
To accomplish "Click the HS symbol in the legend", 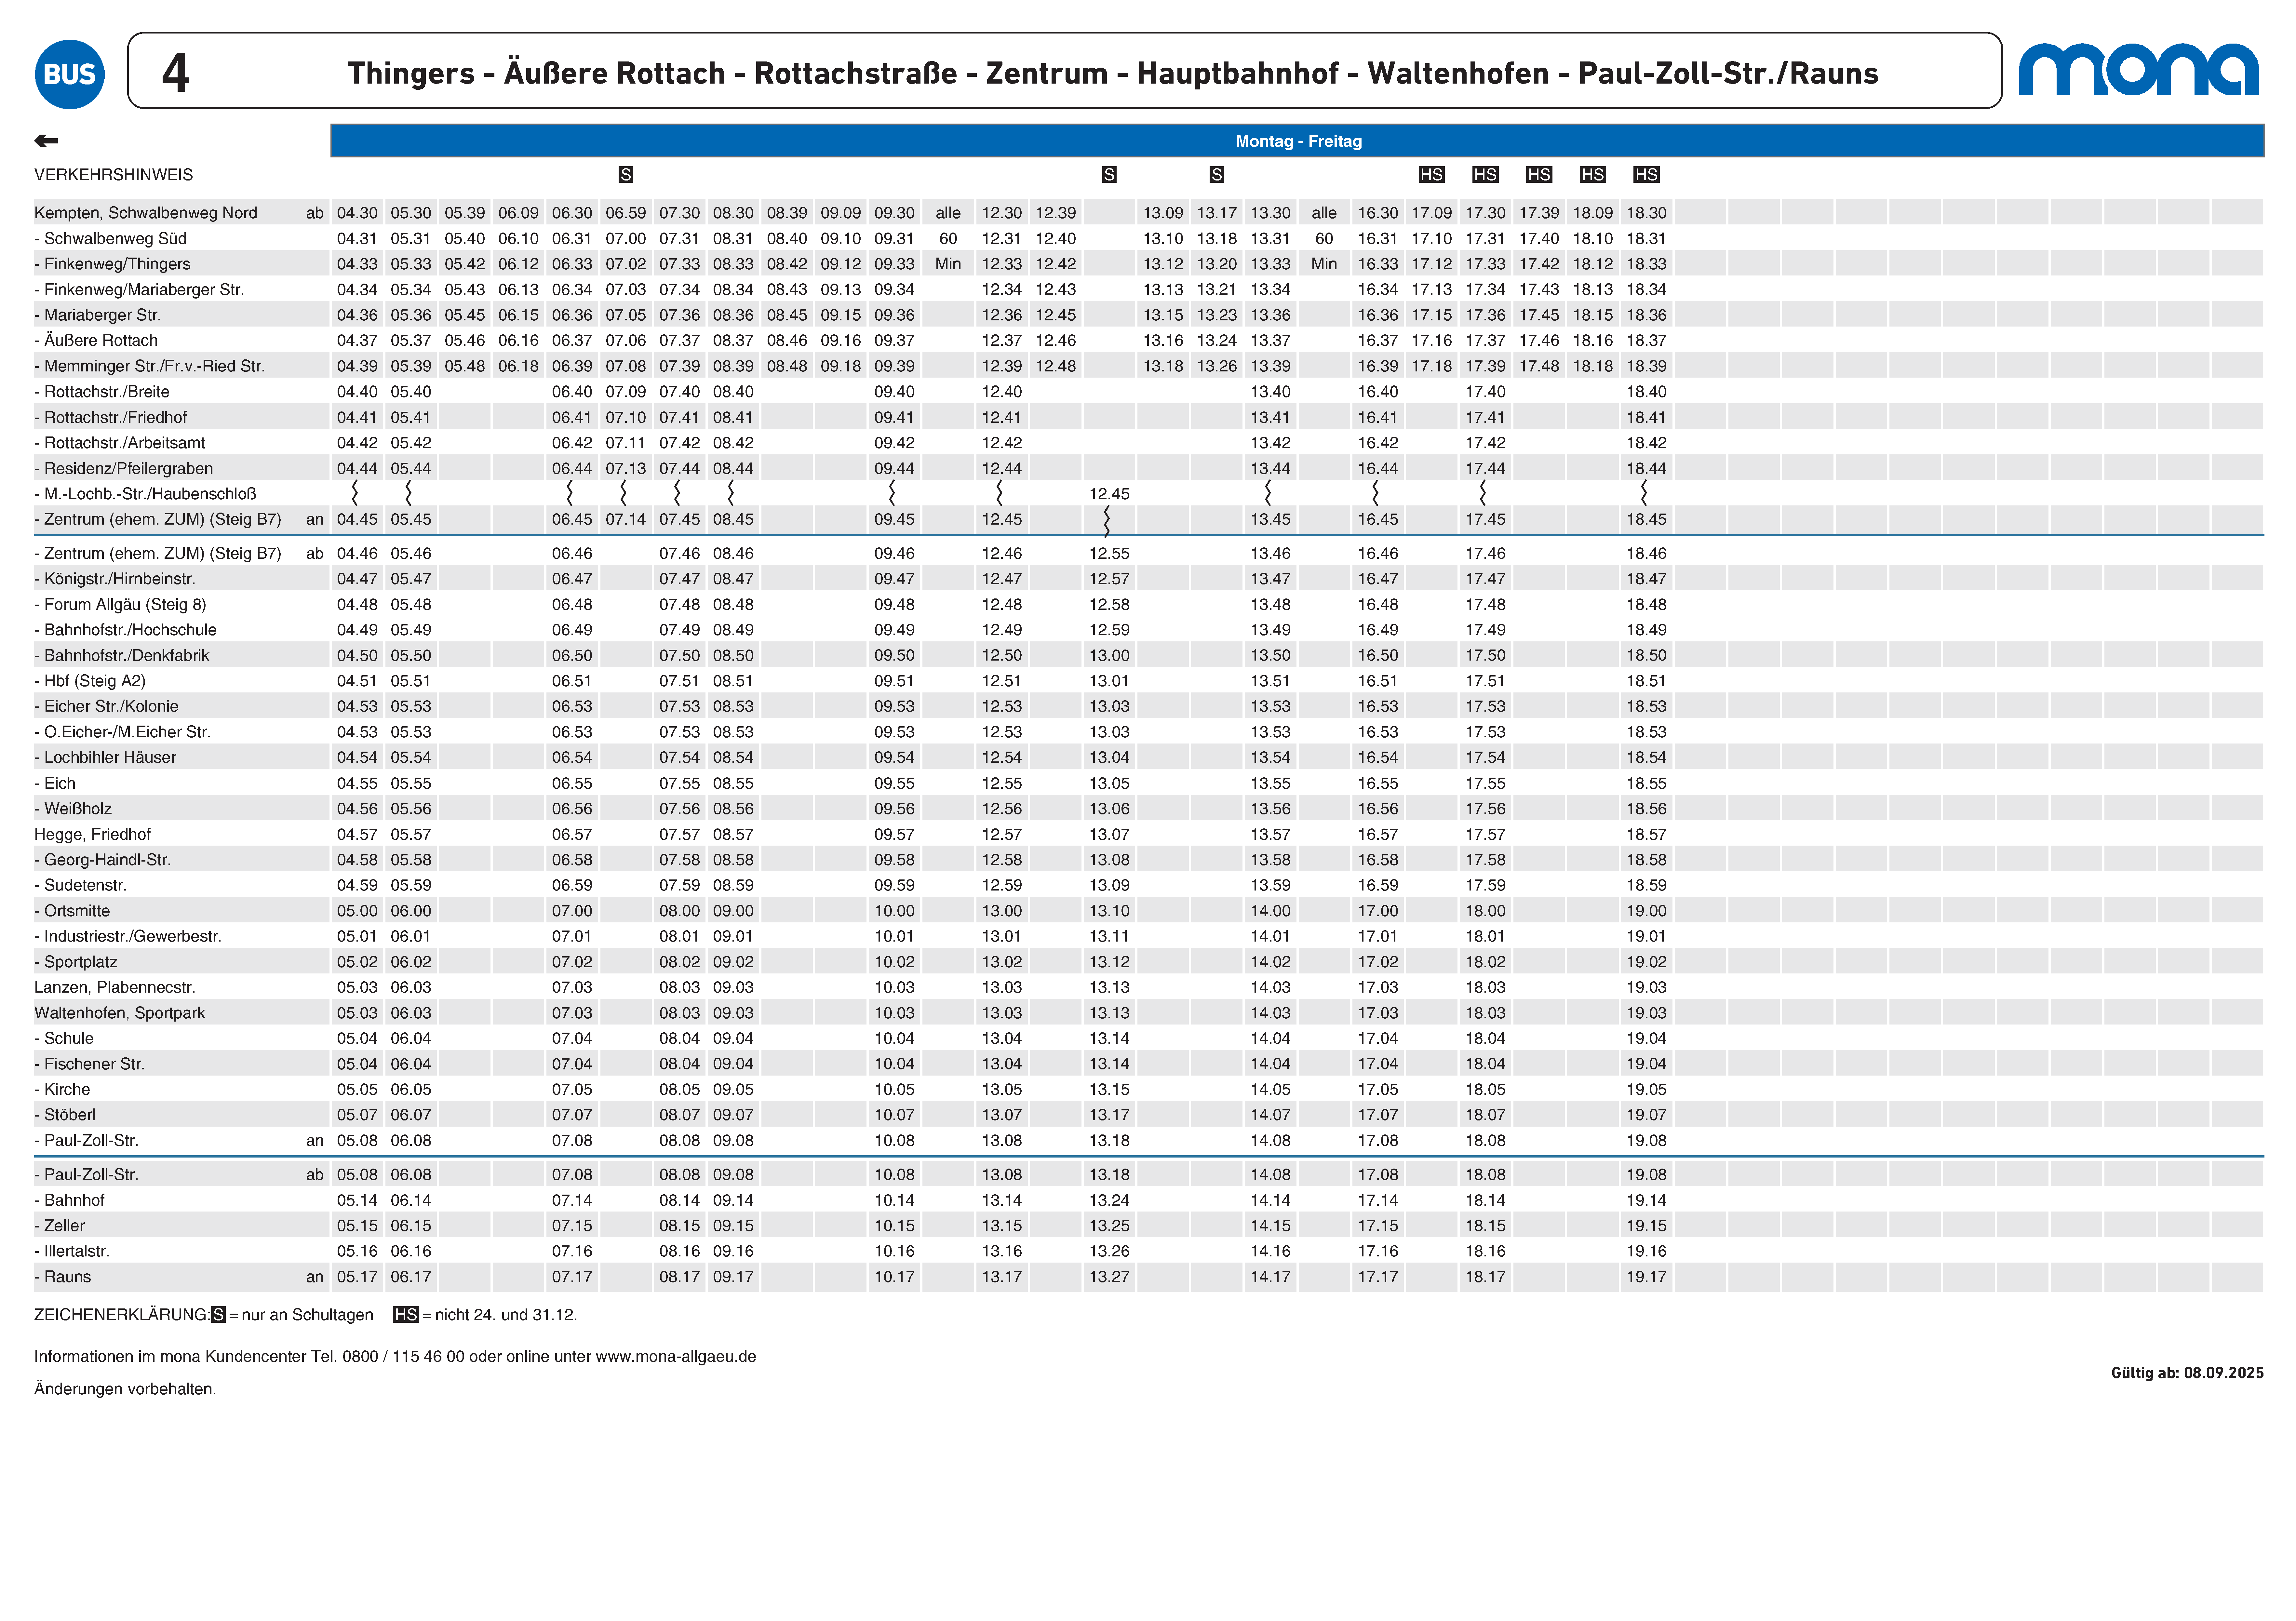I will pos(406,1315).
